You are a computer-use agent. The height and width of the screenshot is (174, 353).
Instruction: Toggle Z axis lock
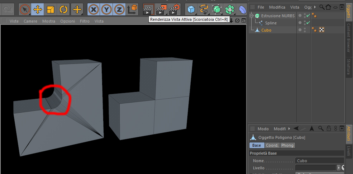[119, 9]
